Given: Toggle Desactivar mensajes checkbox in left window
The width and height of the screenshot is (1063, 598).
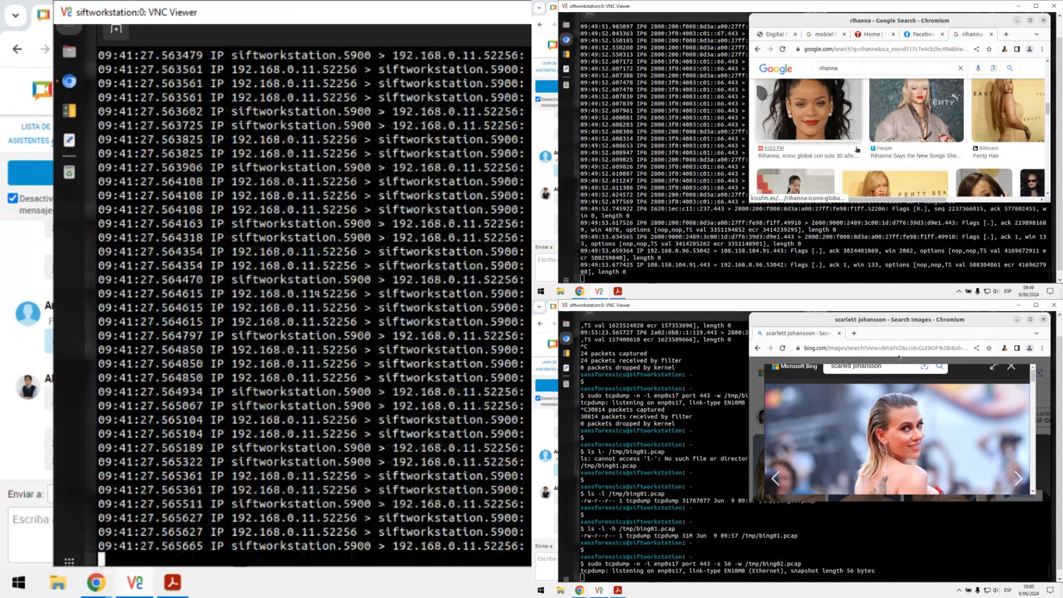Looking at the screenshot, I should click(x=13, y=198).
